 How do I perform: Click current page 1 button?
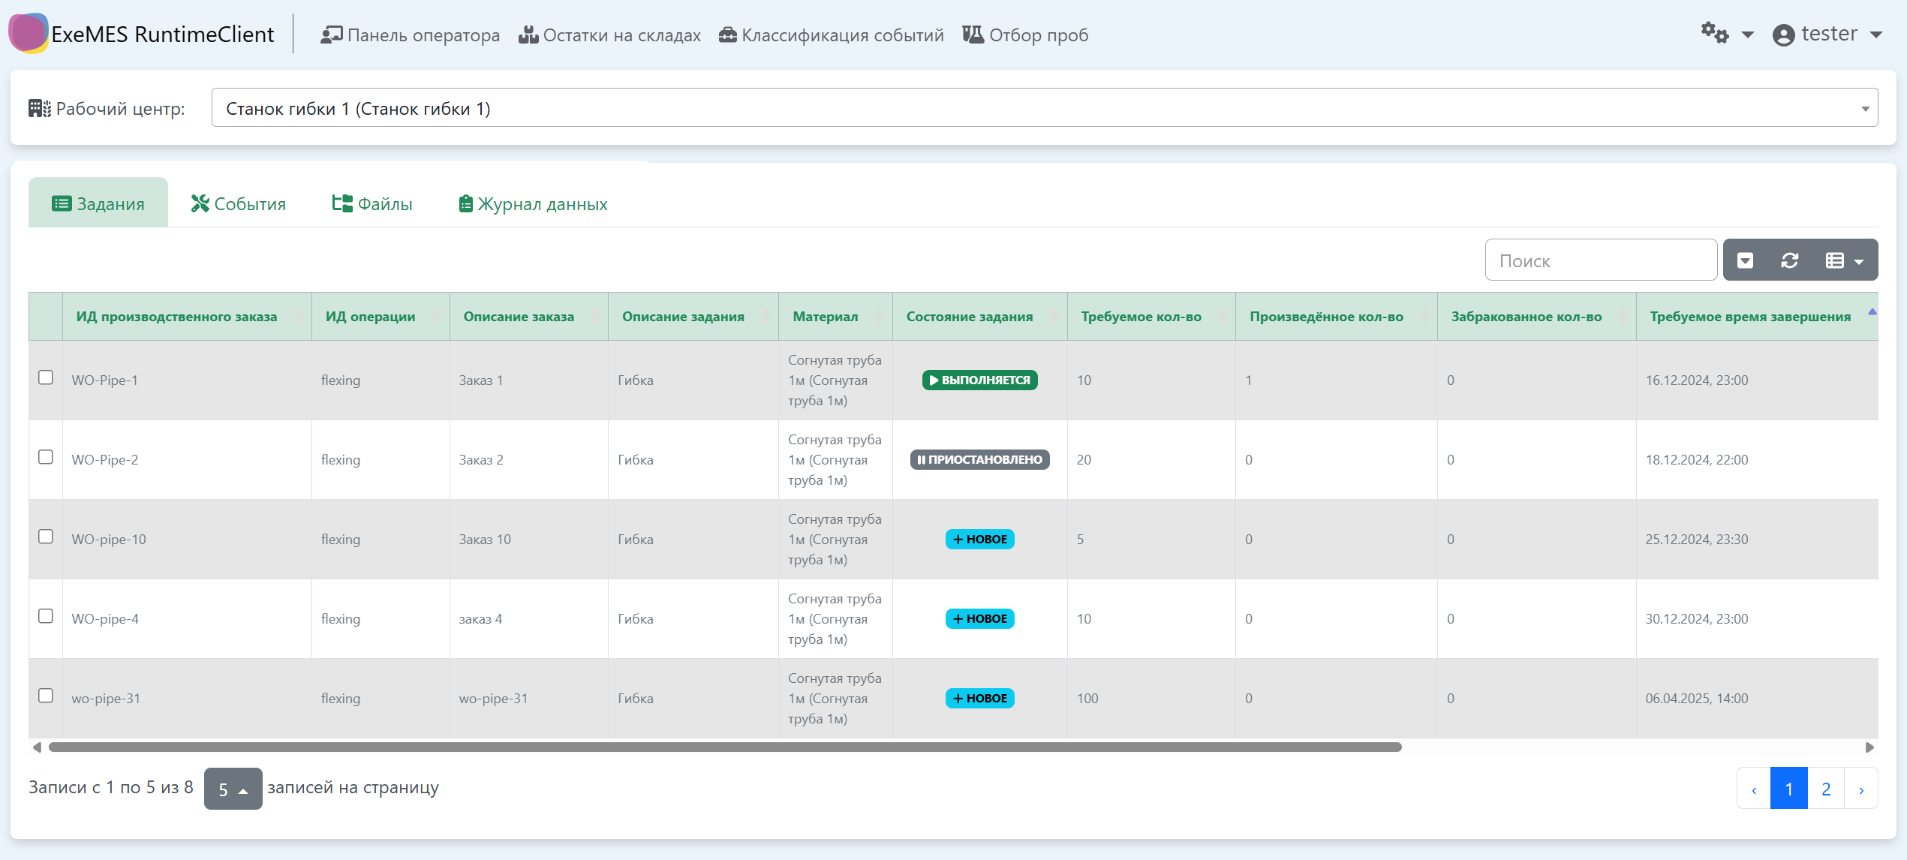click(1789, 789)
